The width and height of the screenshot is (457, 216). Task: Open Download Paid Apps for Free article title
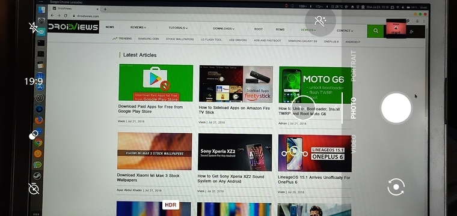pos(150,109)
